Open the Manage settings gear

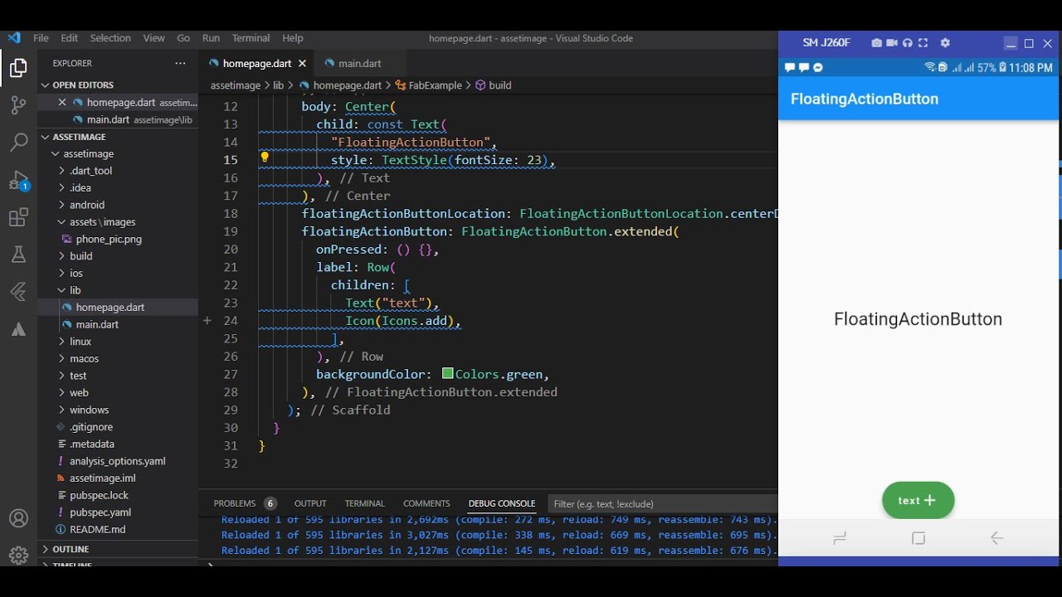18,555
